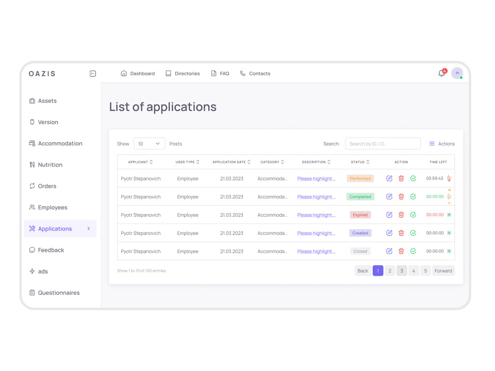495x371 pixels.
Task: Edit the Closed application
Action: (x=389, y=251)
